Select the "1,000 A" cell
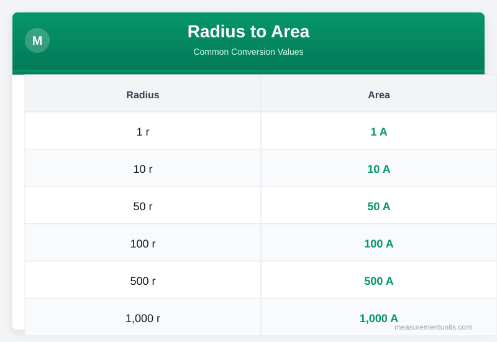This screenshot has height=342, width=497. [379, 317]
